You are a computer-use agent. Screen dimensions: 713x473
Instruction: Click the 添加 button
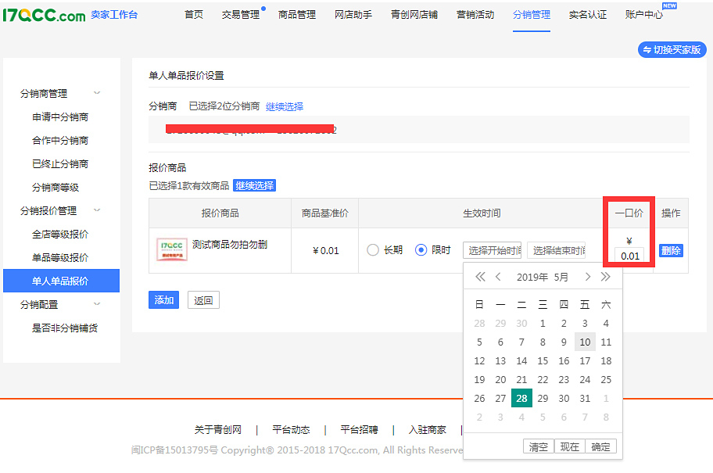(163, 299)
